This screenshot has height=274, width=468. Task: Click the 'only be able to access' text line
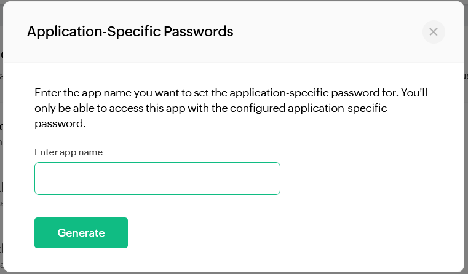211,108
